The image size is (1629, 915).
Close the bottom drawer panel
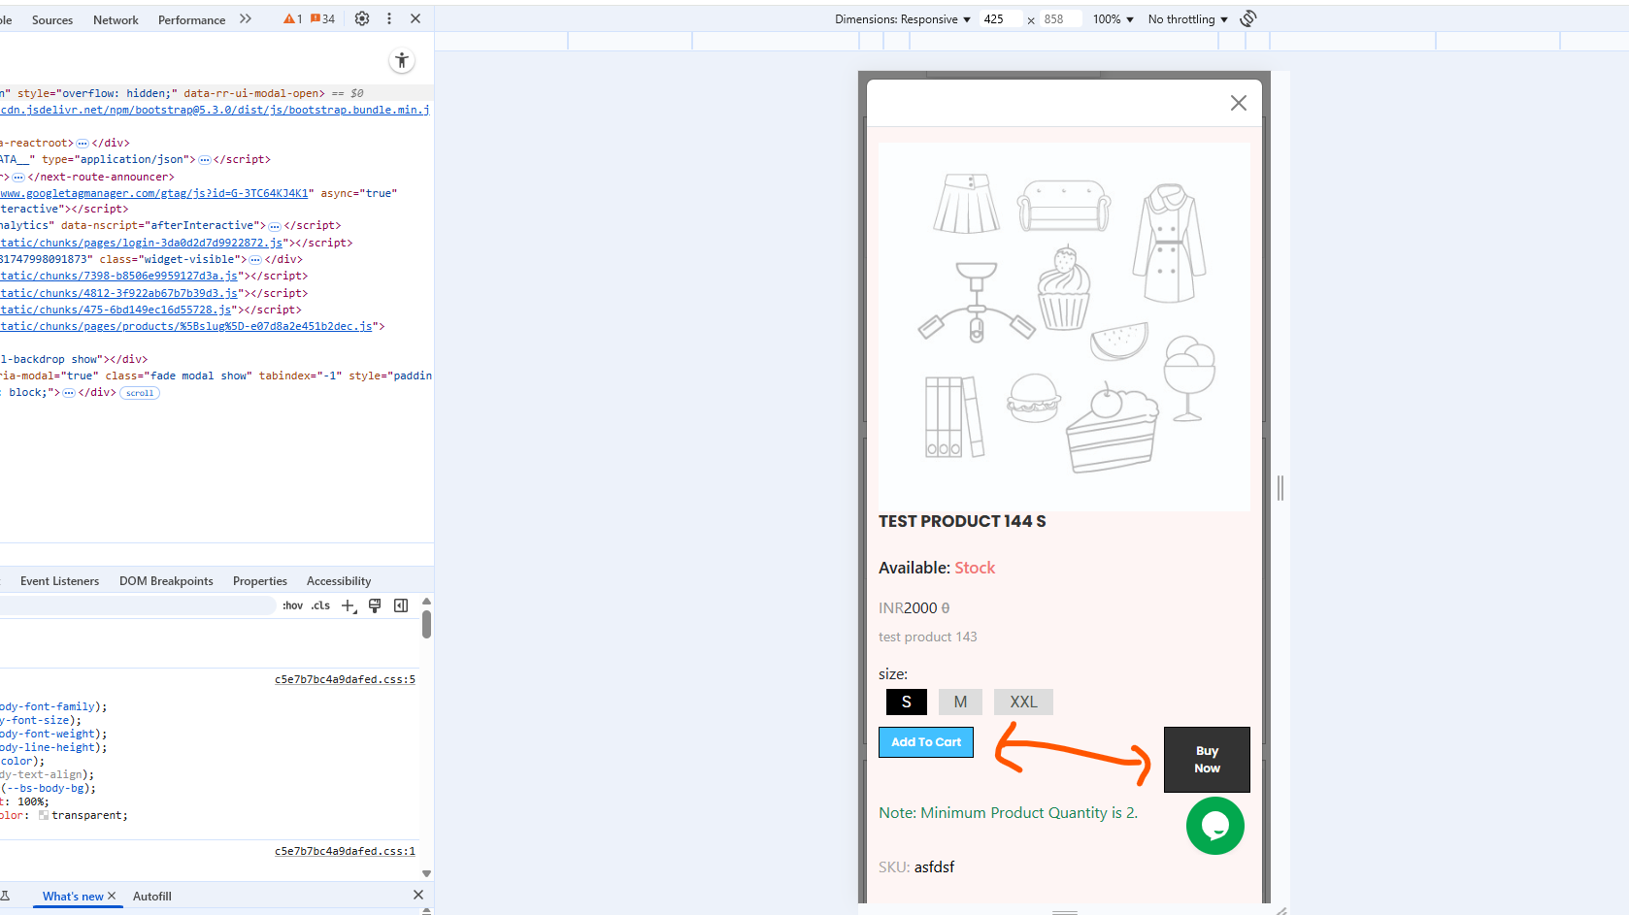click(418, 895)
